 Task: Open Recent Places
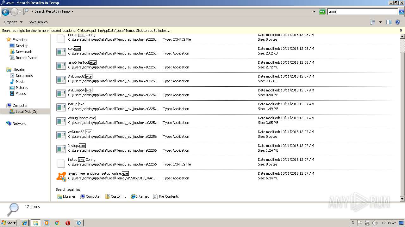click(26, 58)
